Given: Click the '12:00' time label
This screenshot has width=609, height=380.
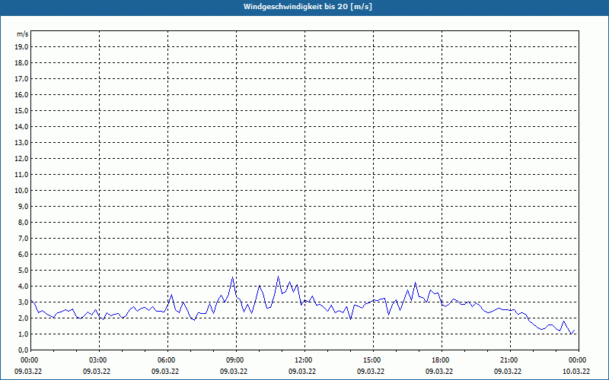Looking at the screenshot, I should (302, 360).
